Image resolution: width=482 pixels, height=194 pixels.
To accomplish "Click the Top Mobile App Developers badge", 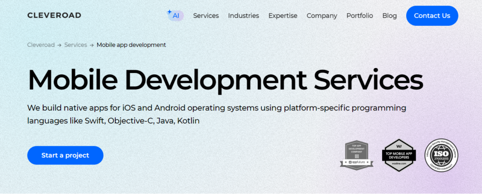I will coord(399,155).
